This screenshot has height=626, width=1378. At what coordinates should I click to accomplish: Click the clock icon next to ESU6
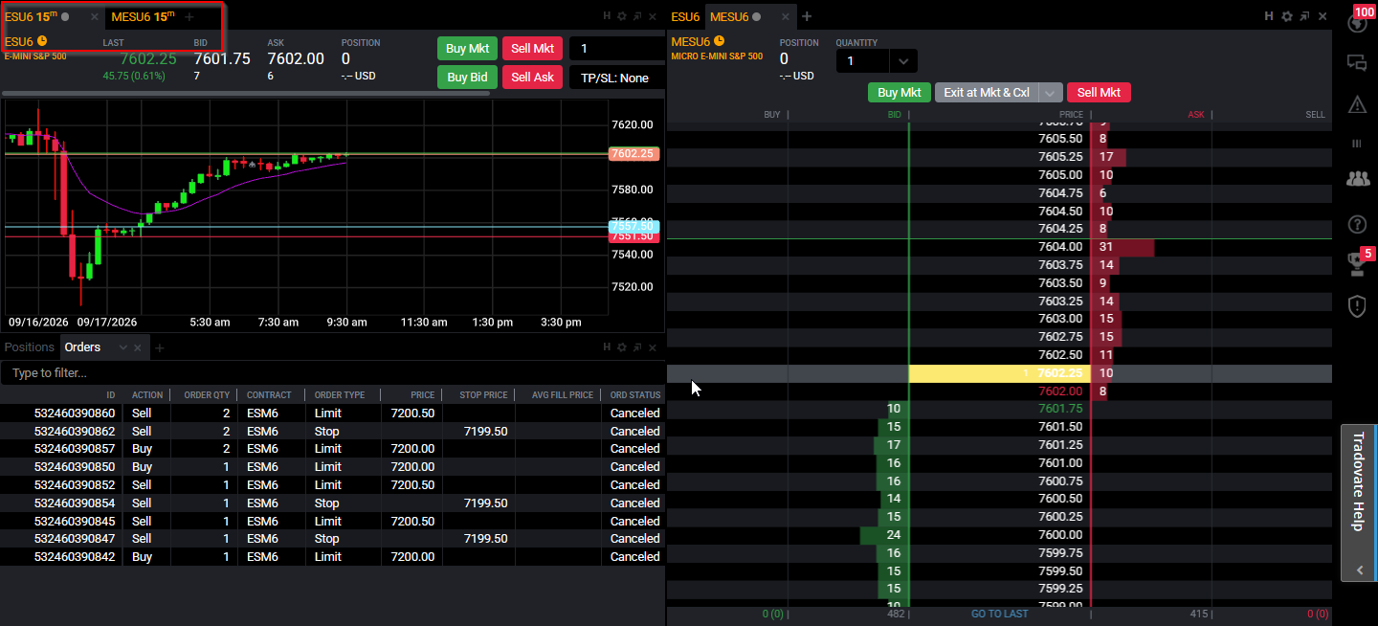(42, 41)
